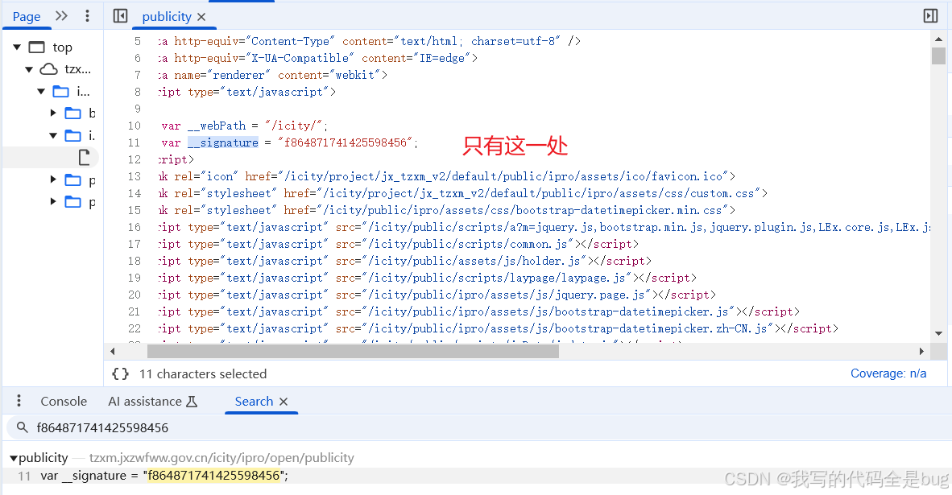The image size is (952, 495).
Task: Toggle the navigator sidebar panel icon
Action: click(x=120, y=16)
